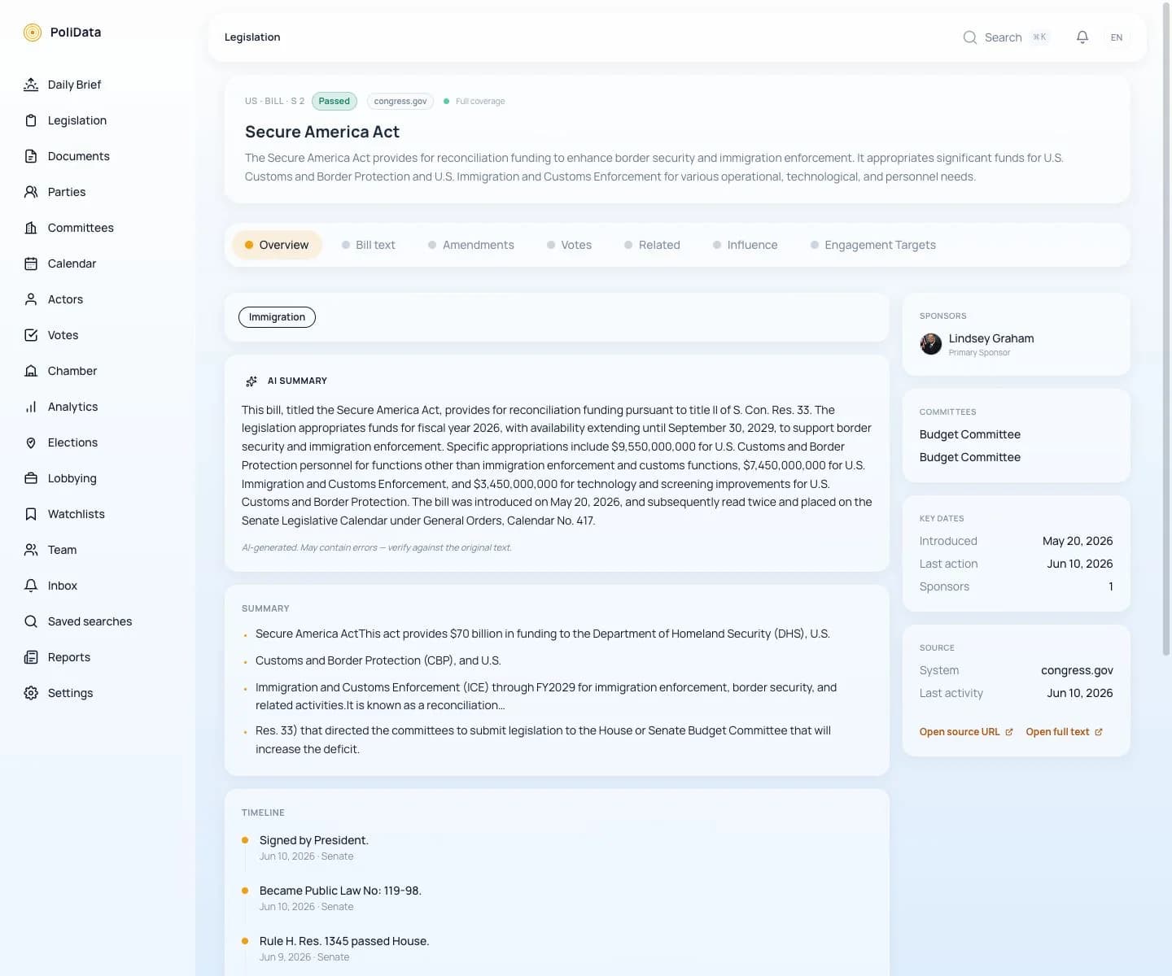1172x976 pixels.
Task: Click the Parties people icon
Action: point(31,192)
